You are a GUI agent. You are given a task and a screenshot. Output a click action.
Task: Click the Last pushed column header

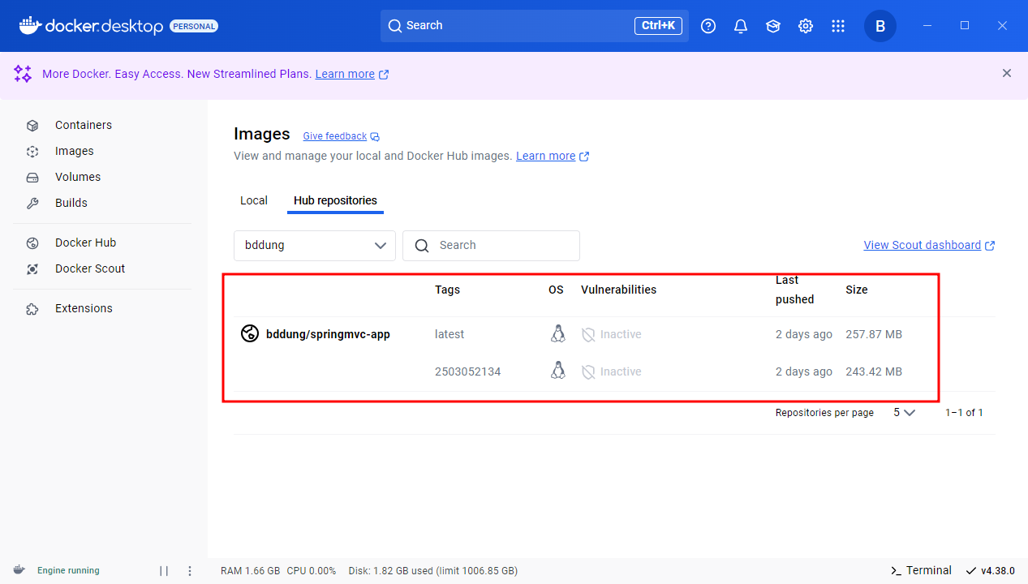(x=794, y=290)
